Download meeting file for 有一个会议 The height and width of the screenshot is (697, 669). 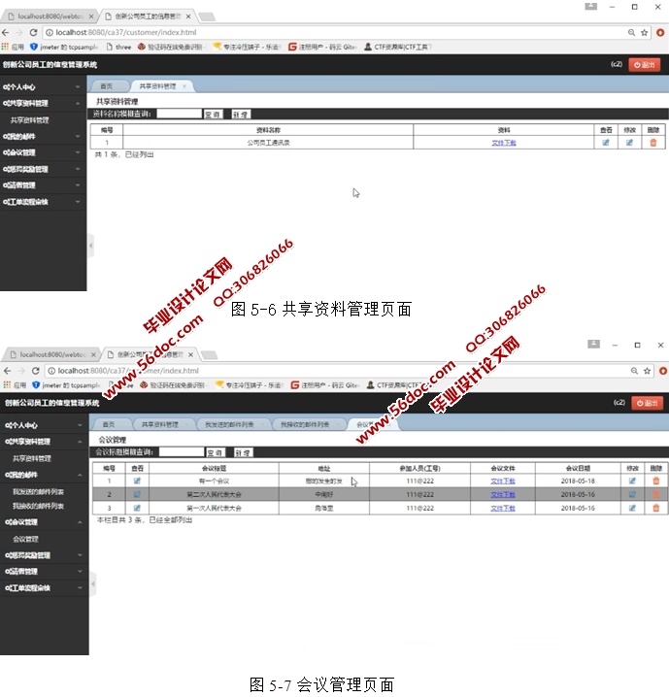pyautogui.click(x=503, y=481)
